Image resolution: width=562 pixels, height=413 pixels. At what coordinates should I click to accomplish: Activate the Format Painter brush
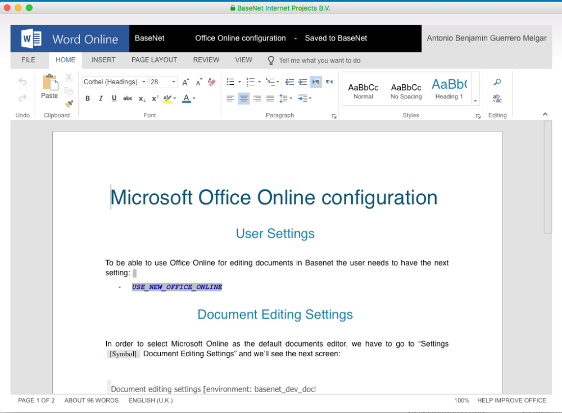pos(69,103)
